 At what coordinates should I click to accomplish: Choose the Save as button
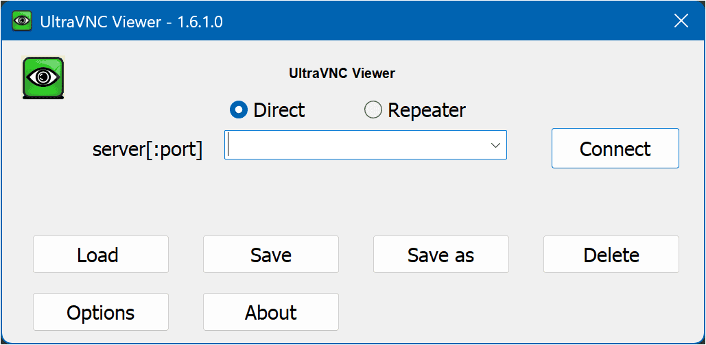441,255
